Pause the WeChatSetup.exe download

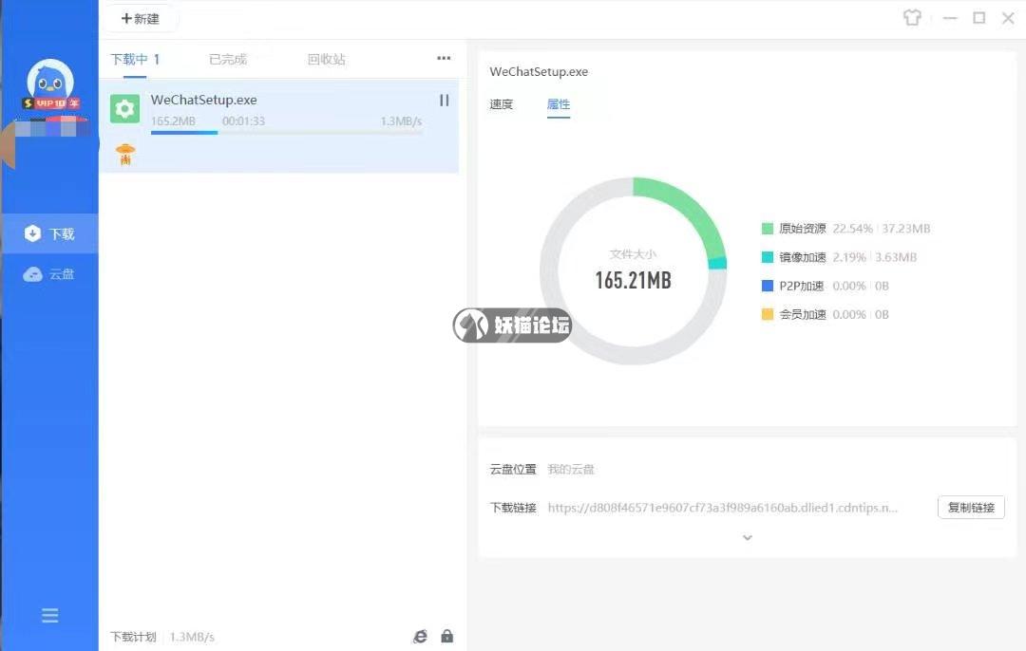tap(445, 100)
